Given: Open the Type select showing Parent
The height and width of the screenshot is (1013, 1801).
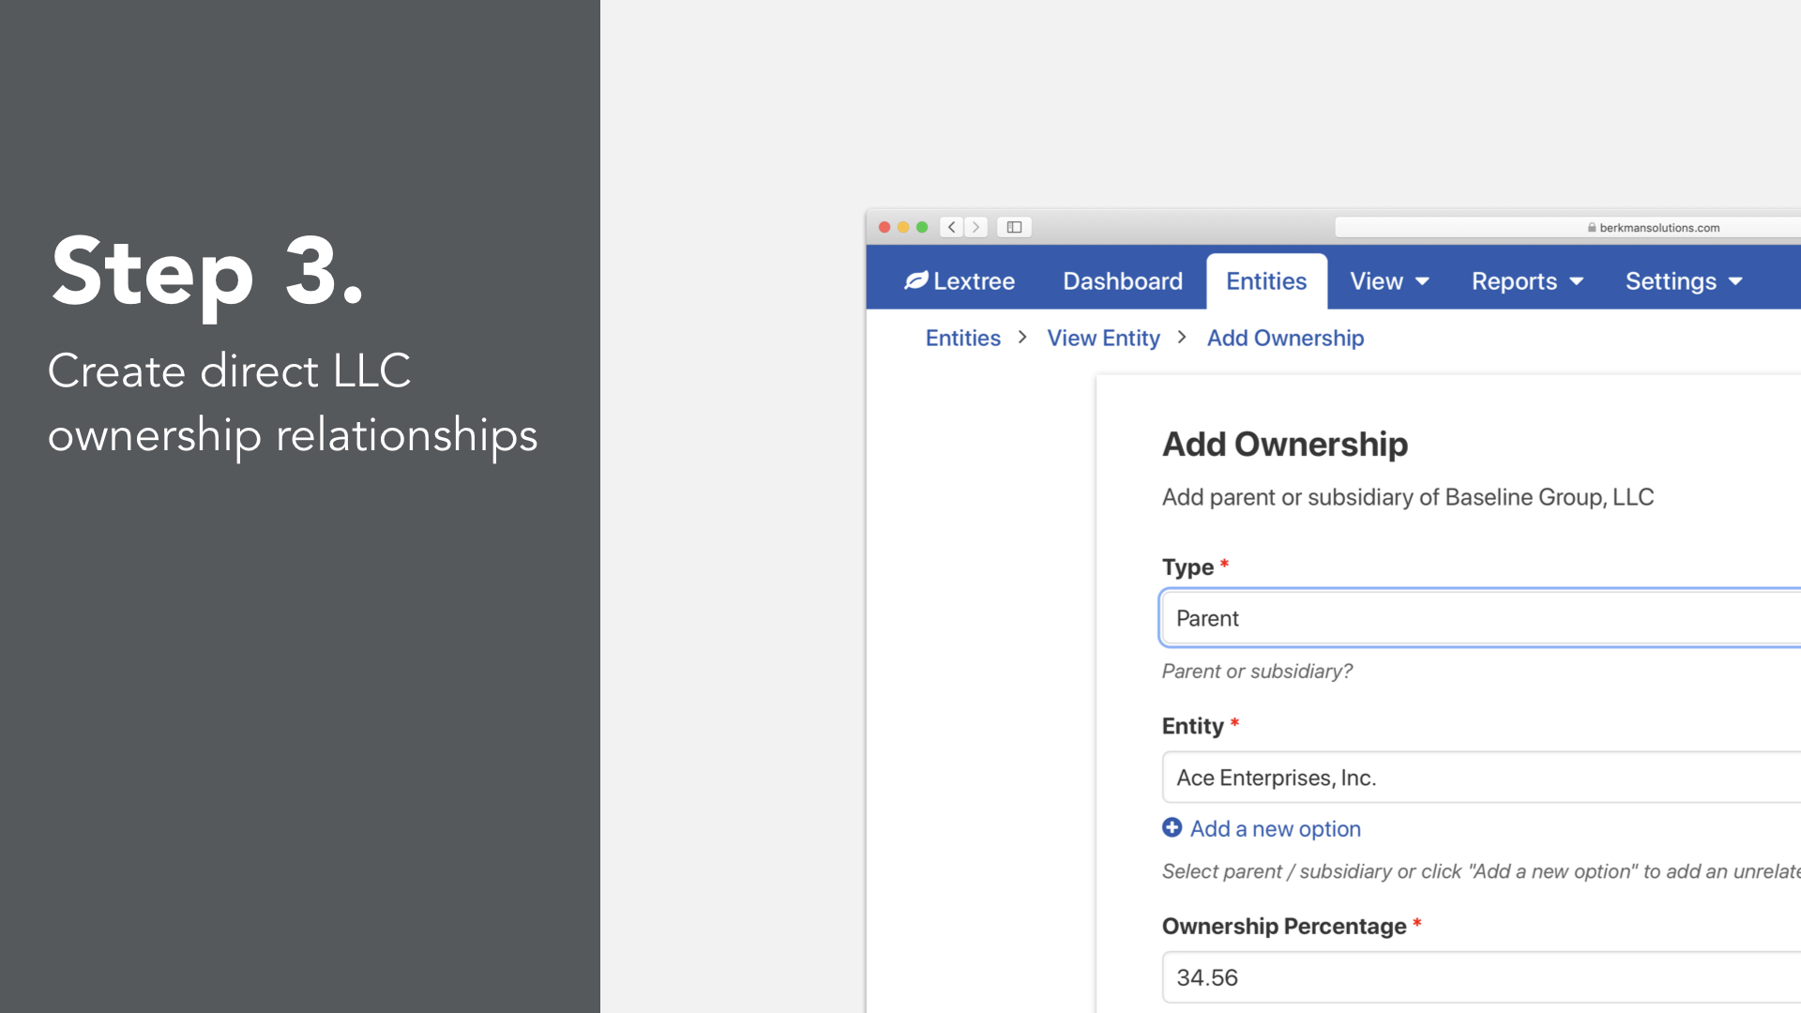Looking at the screenshot, I should 1480,618.
